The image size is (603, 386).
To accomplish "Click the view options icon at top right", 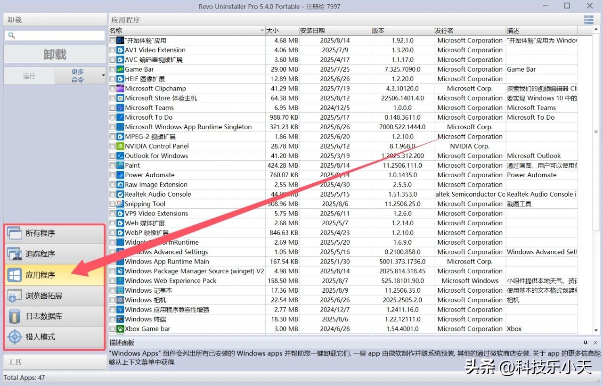I will click(588, 19).
